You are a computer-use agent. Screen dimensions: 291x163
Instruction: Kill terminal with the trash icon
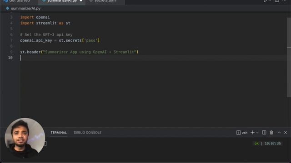coord(271,133)
